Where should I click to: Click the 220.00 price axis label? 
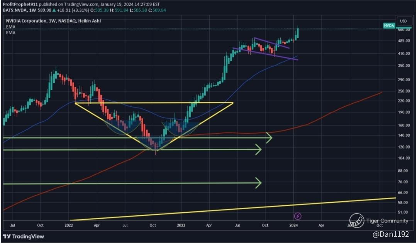(404, 101)
